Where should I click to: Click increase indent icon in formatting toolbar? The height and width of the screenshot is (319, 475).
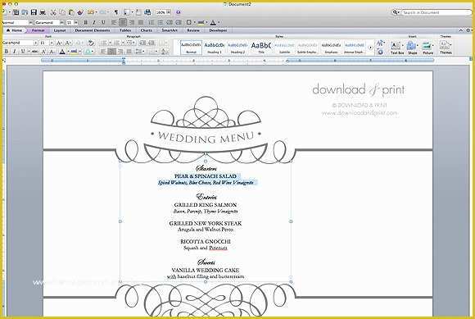coord(179,22)
